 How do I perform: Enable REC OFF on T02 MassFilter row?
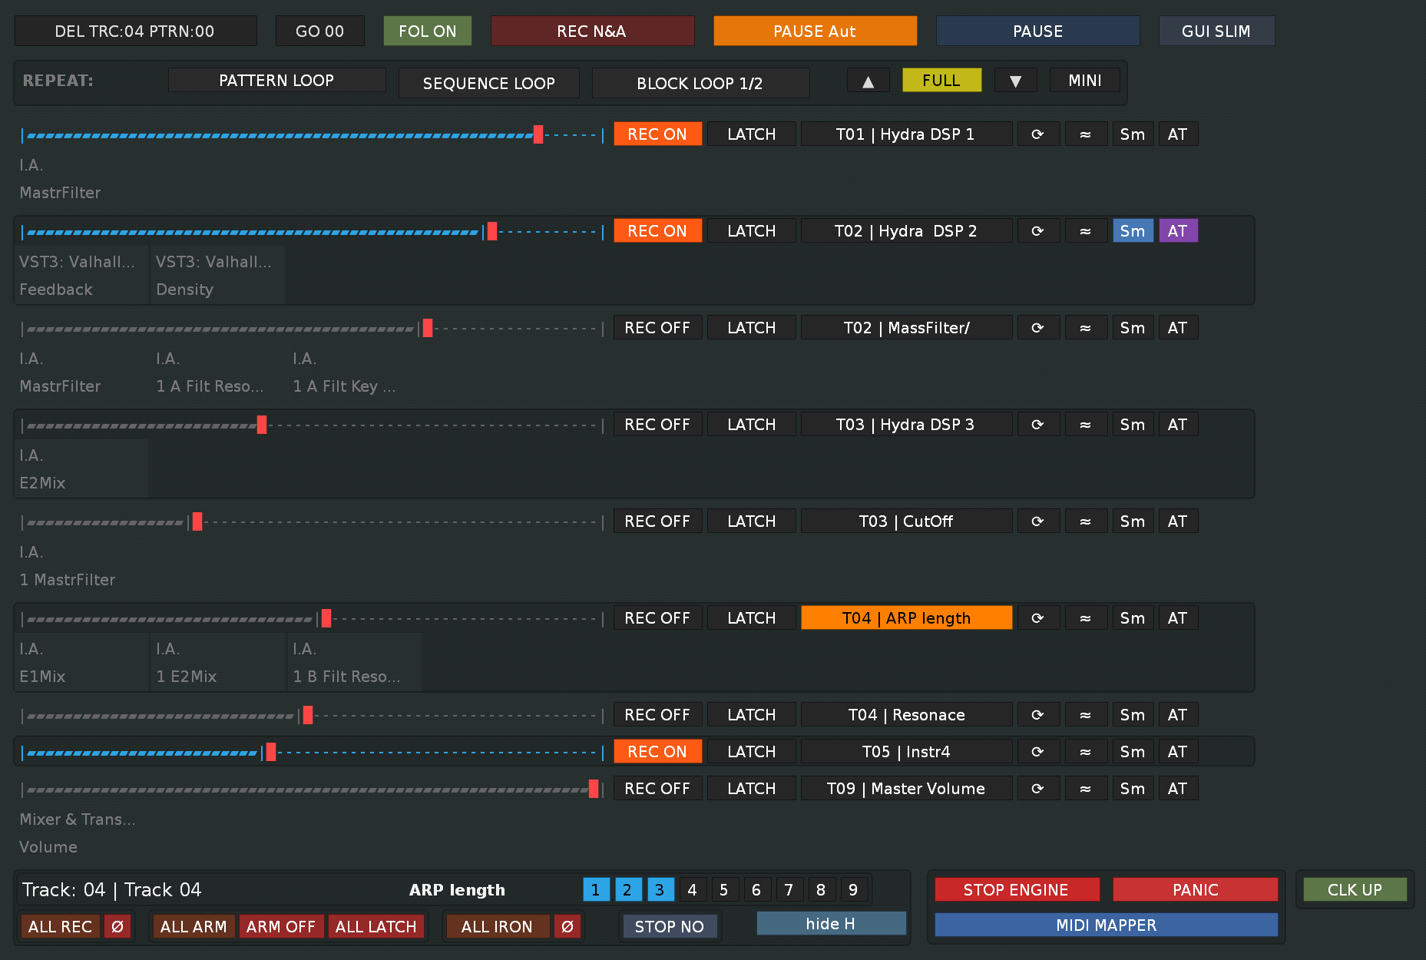[658, 328]
